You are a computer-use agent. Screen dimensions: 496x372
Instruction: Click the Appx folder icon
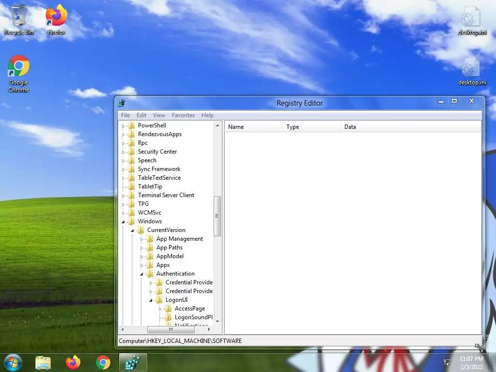point(150,265)
